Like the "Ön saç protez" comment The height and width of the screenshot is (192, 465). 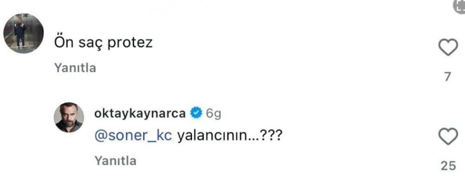pyautogui.click(x=448, y=48)
